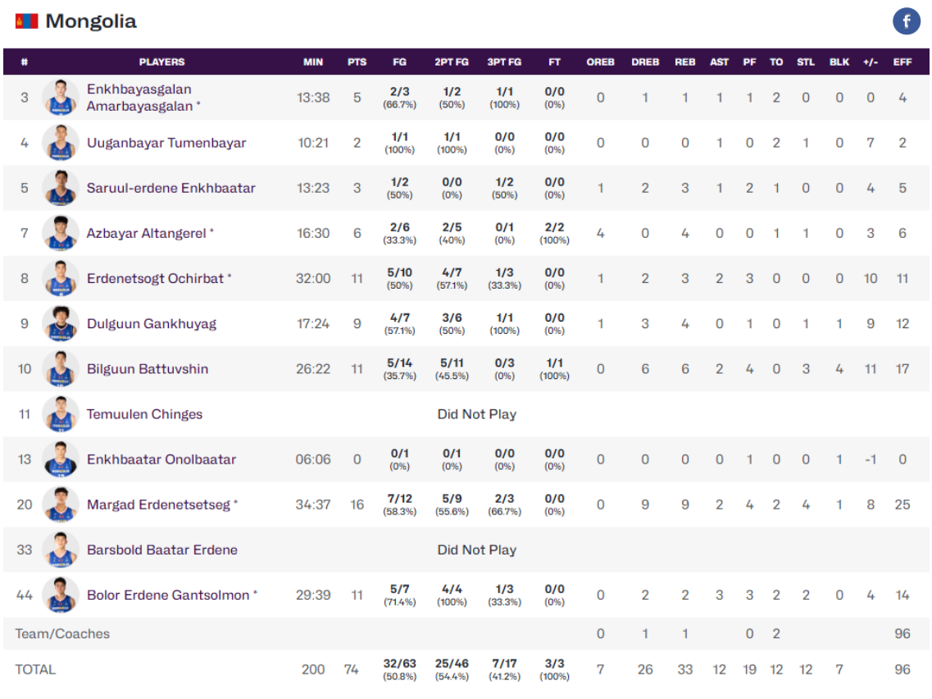Screen dimensions: 932x699
Task: Click the PTS column header
Action: 357,62
